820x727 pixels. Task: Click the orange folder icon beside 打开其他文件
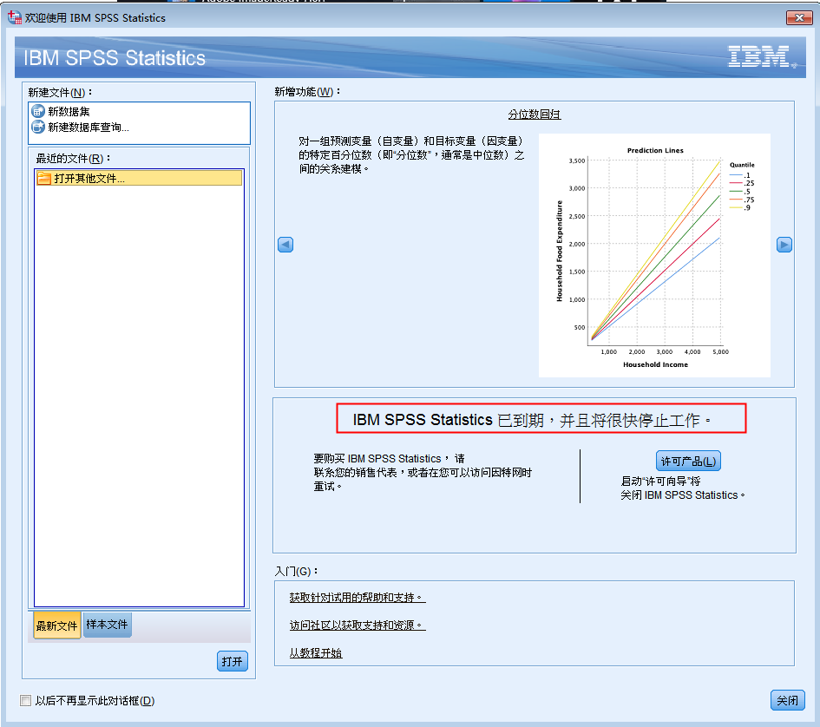(43, 179)
